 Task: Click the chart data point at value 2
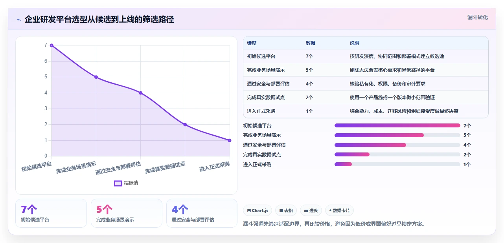click(x=185, y=125)
